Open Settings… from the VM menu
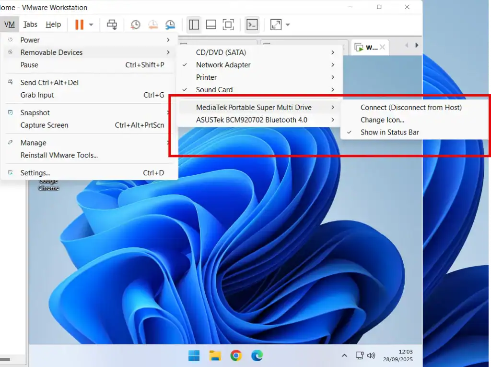 pos(89,173)
